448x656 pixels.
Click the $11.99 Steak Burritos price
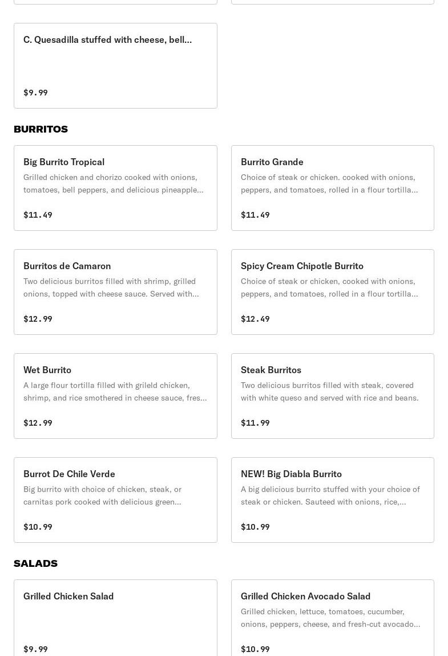[255, 423]
